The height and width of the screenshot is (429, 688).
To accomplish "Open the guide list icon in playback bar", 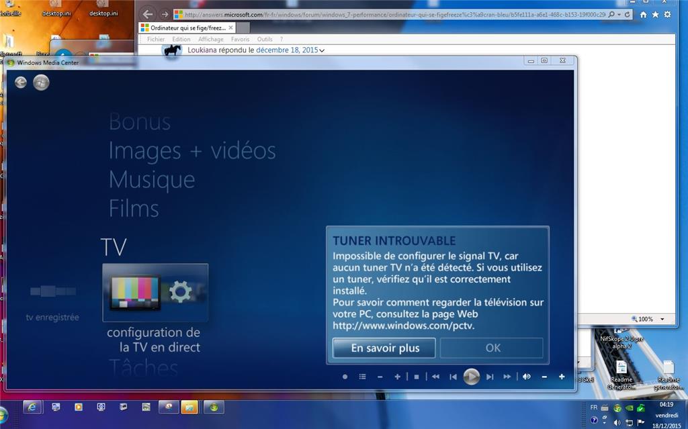I will pos(362,377).
